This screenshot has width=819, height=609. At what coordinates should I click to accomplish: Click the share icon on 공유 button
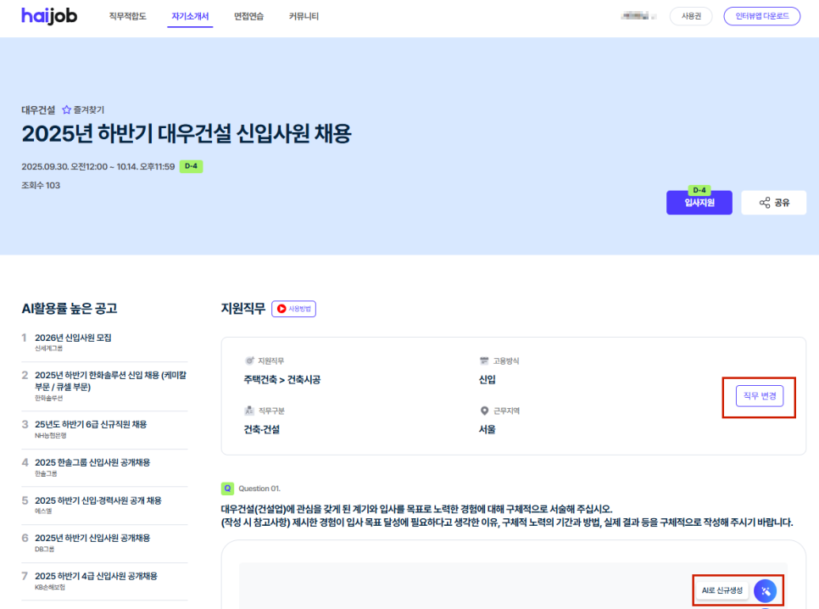[x=764, y=203]
